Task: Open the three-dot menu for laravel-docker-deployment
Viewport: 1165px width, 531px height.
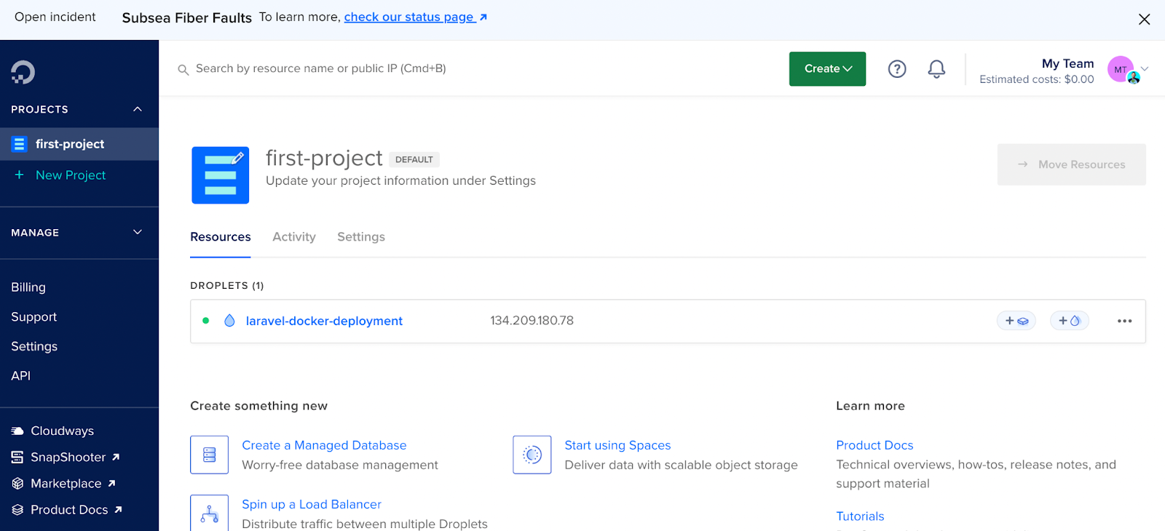Action: coord(1125,321)
